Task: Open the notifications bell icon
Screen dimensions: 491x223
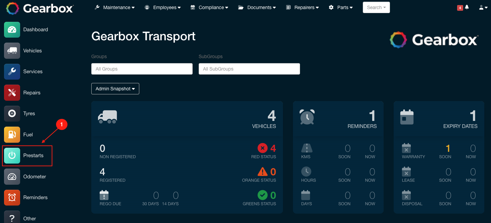Action: click(x=467, y=7)
